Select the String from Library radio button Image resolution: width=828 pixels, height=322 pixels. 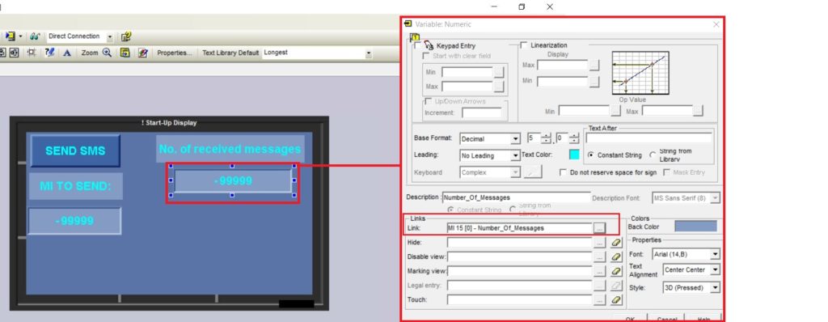(653, 155)
